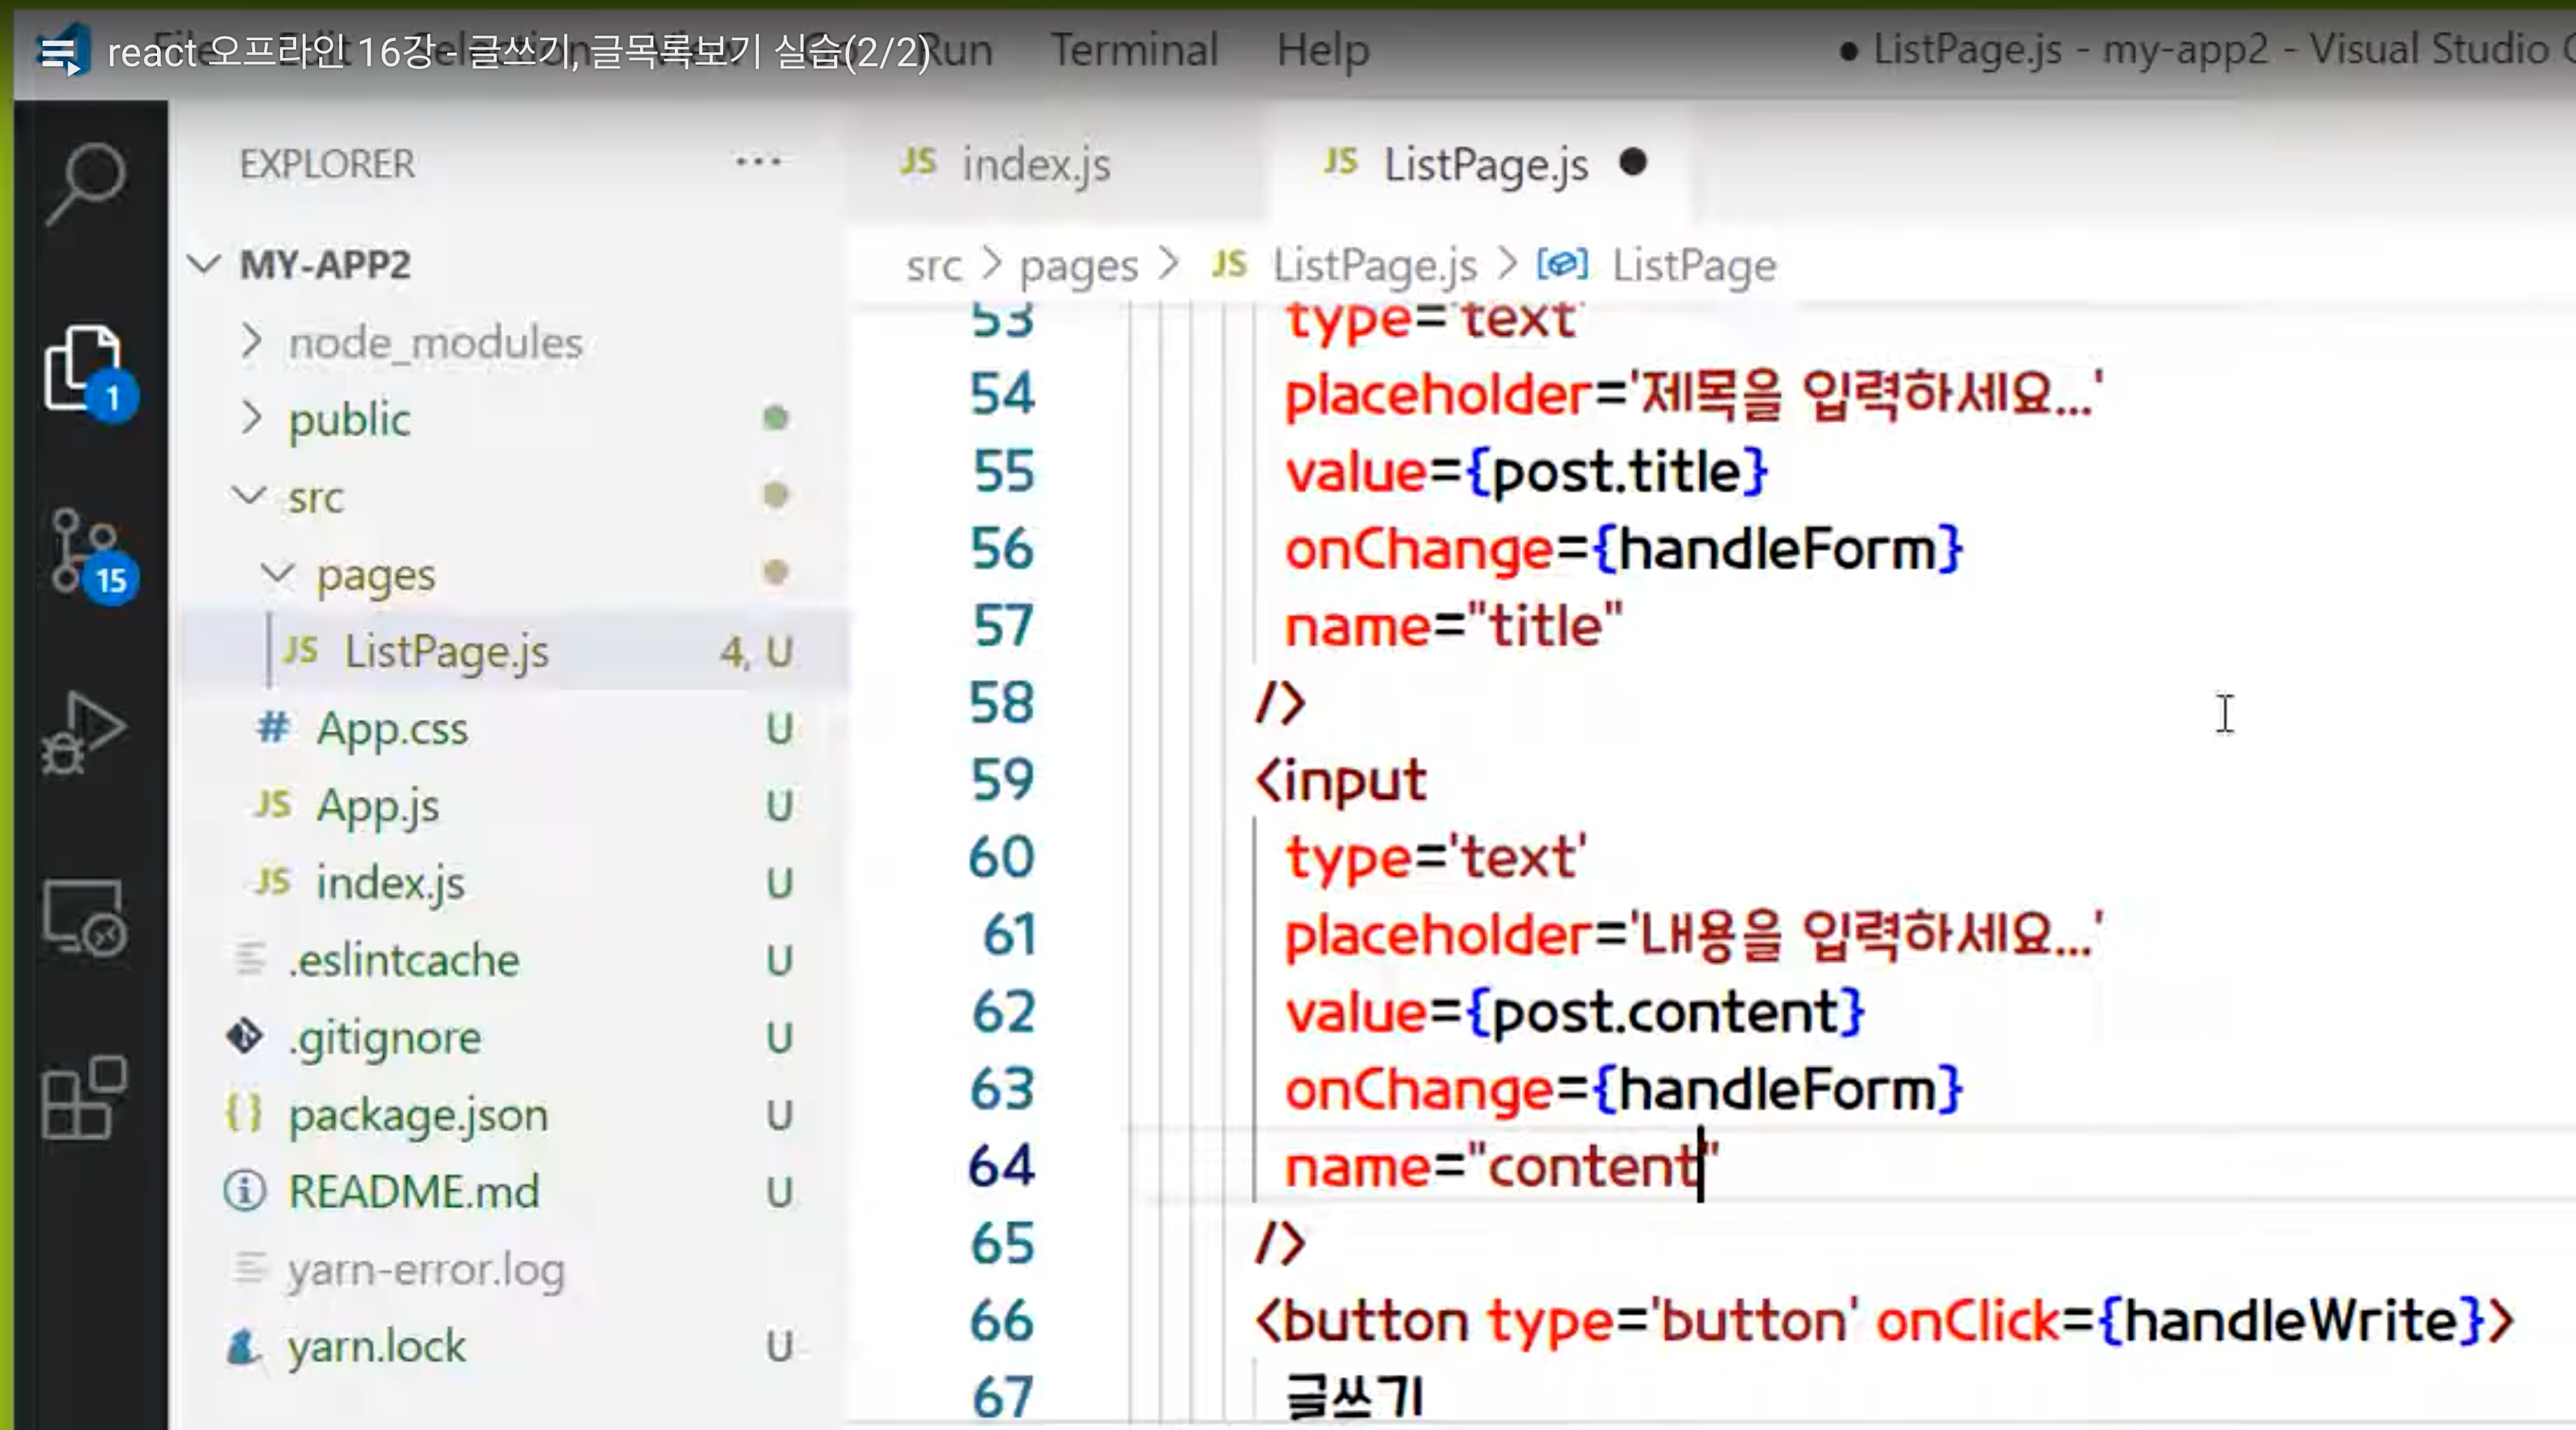Open the Extensions view

(x=84, y=1097)
